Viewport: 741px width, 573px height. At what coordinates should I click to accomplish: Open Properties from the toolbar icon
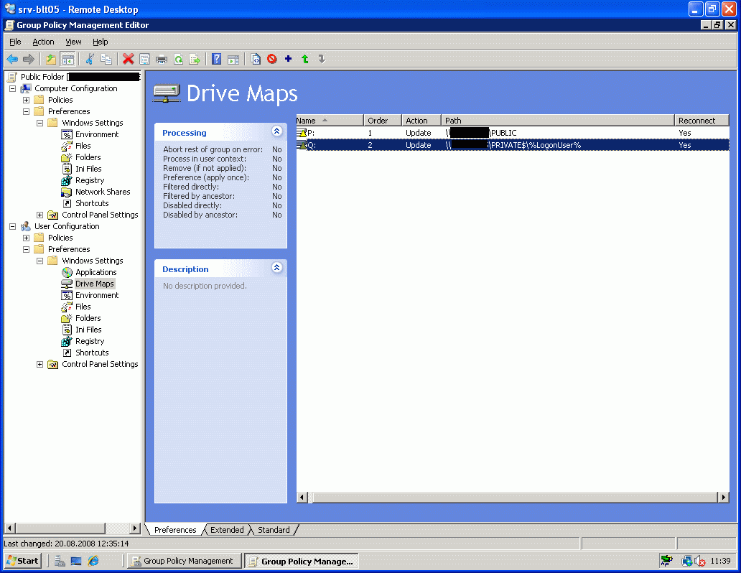click(144, 59)
